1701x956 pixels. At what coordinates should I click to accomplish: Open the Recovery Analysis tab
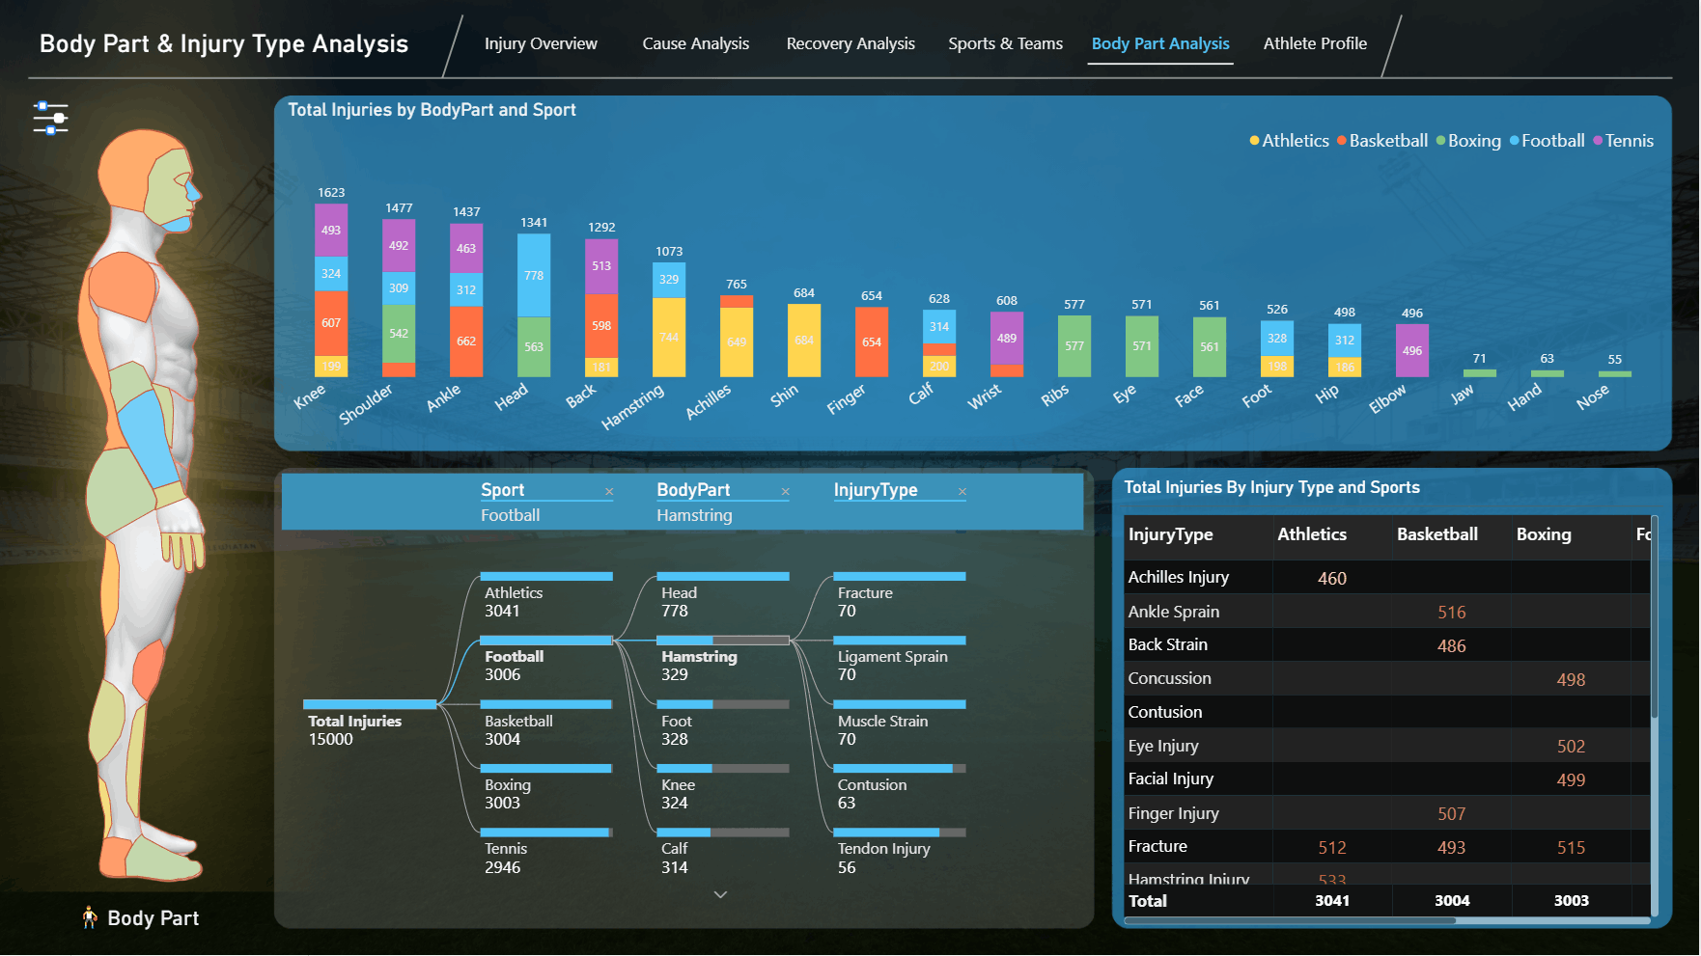pyautogui.click(x=850, y=43)
